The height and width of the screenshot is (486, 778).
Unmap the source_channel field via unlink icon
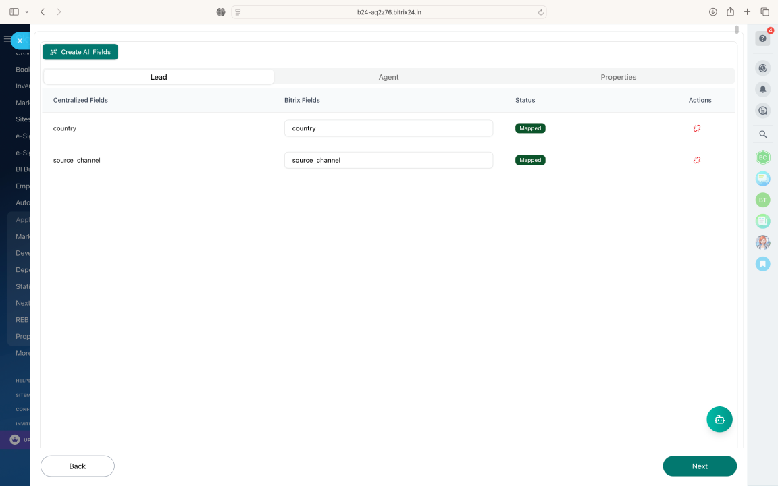click(696, 160)
